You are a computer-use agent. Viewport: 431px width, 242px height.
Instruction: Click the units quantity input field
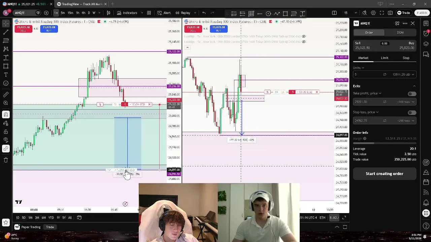click(x=367, y=75)
